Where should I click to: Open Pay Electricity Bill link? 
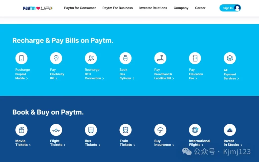pos(57,74)
